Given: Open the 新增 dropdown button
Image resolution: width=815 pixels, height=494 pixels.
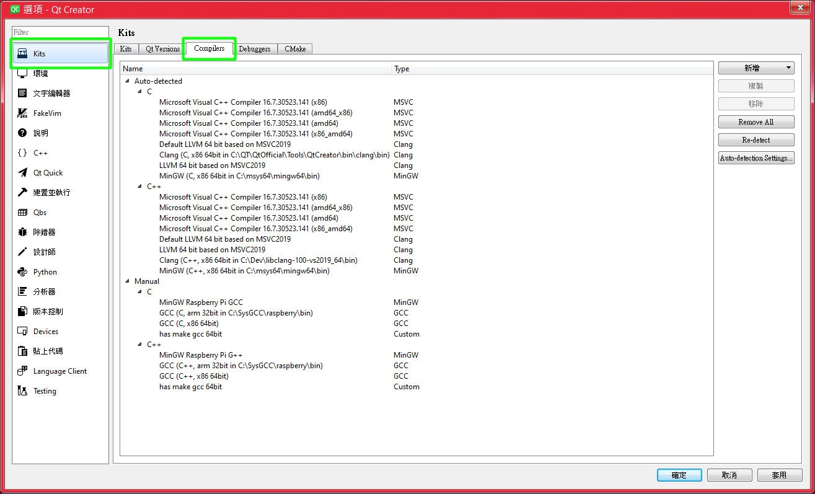Looking at the screenshot, I should [756, 68].
